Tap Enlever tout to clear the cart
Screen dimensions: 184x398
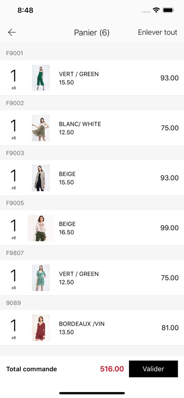point(157,32)
